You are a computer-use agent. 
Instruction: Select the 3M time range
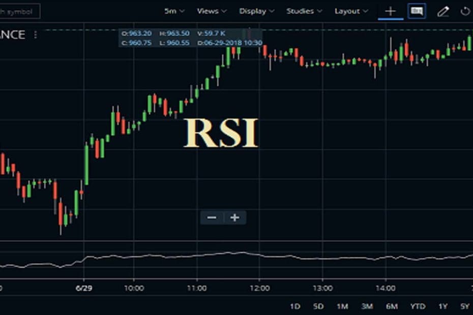pyautogui.click(x=367, y=306)
